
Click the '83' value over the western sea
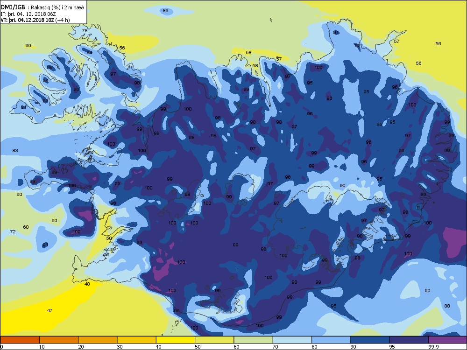pyautogui.click(x=15, y=150)
